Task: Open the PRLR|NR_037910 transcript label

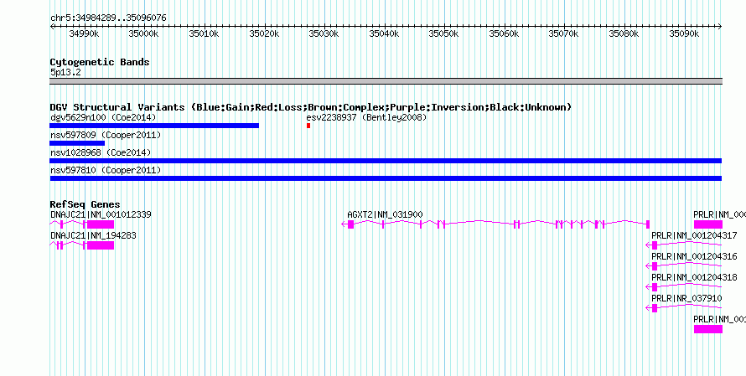Action: click(x=686, y=298)
